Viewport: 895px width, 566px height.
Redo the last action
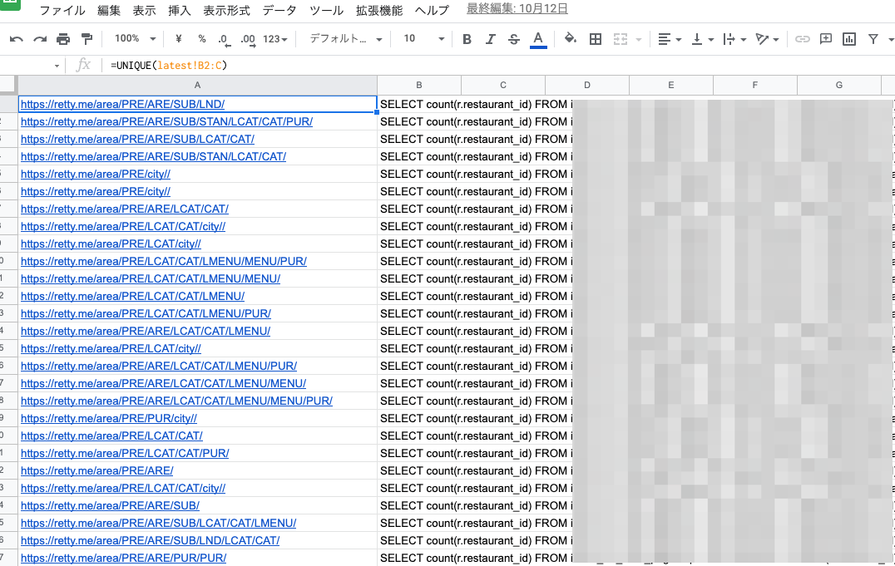[x=40, y=39]
